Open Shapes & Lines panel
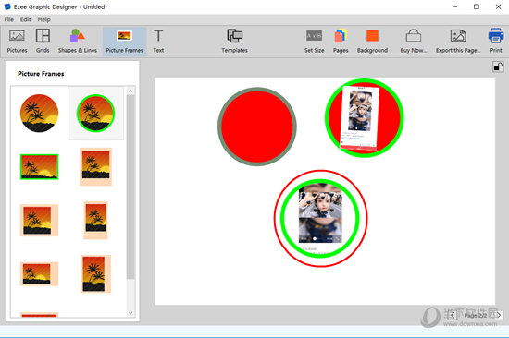The image size is (509, 338). (78, 42)
